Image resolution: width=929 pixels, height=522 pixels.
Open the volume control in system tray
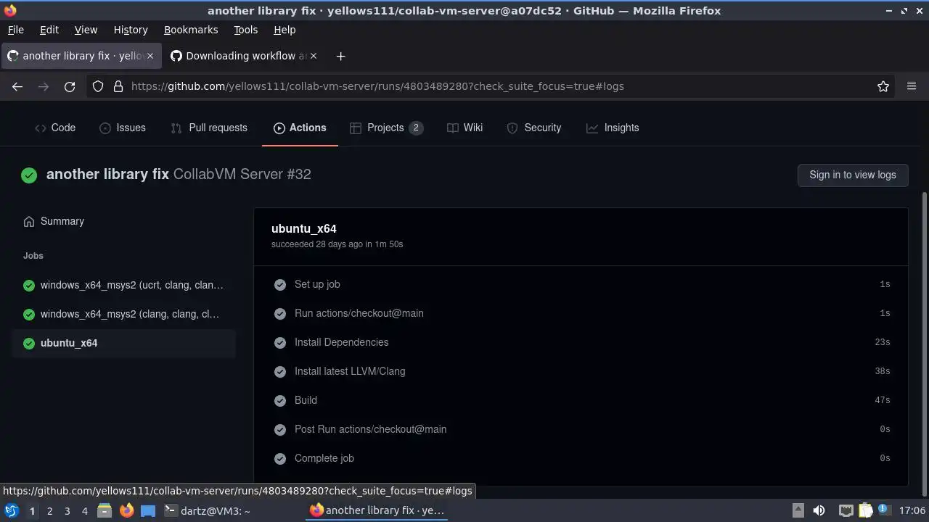click(x=819, y=510)
